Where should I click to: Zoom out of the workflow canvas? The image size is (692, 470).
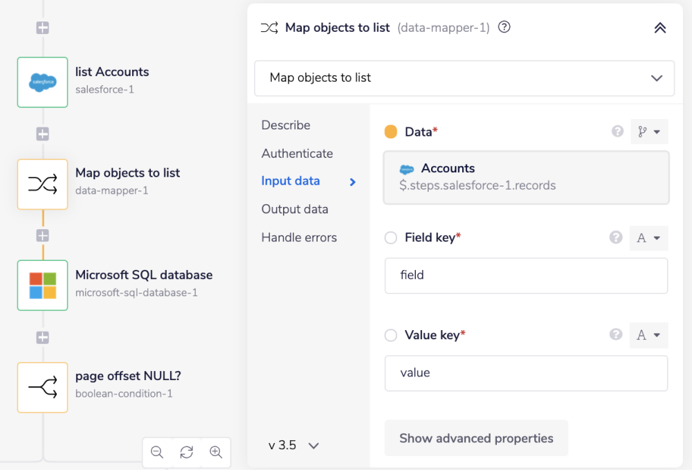point(157,452)
